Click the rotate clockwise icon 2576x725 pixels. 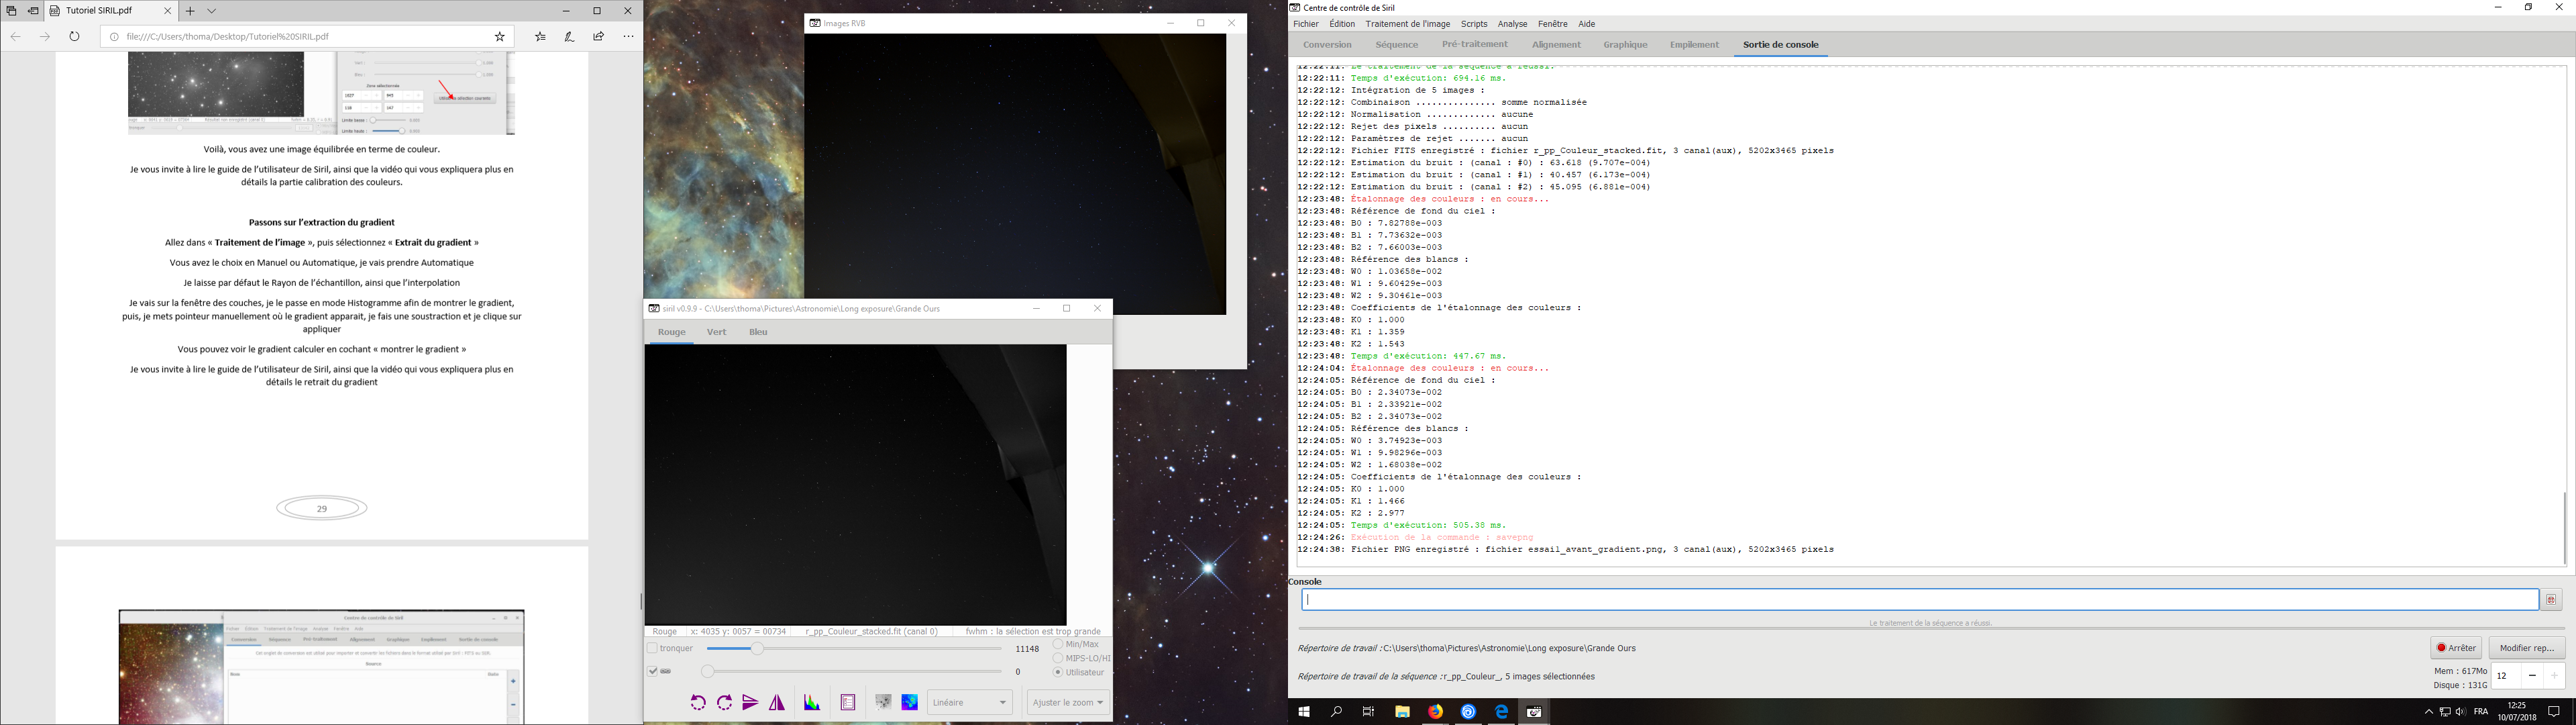(x=725, y=703)
